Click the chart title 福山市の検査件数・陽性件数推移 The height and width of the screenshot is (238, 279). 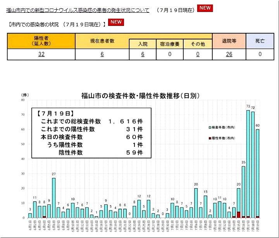pyautogui.click(x=140, y=95)
